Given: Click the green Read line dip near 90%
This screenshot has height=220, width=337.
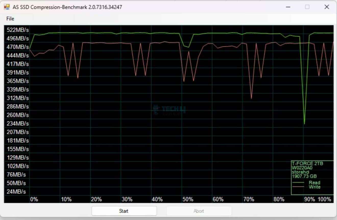Looking at the screenshot, I should point(305,123).
